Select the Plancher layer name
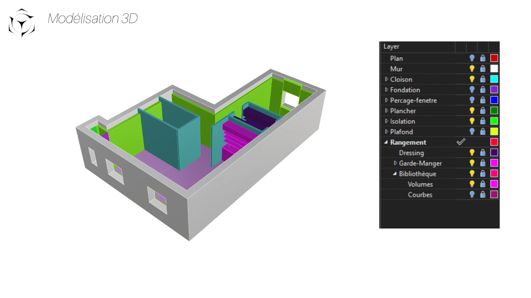 point(403,111)
